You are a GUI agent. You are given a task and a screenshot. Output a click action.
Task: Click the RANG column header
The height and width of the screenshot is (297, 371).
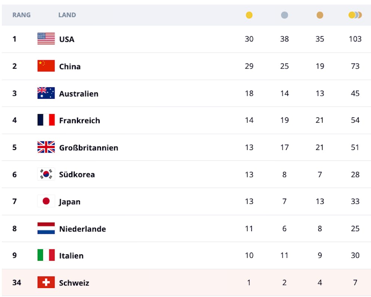22,15
